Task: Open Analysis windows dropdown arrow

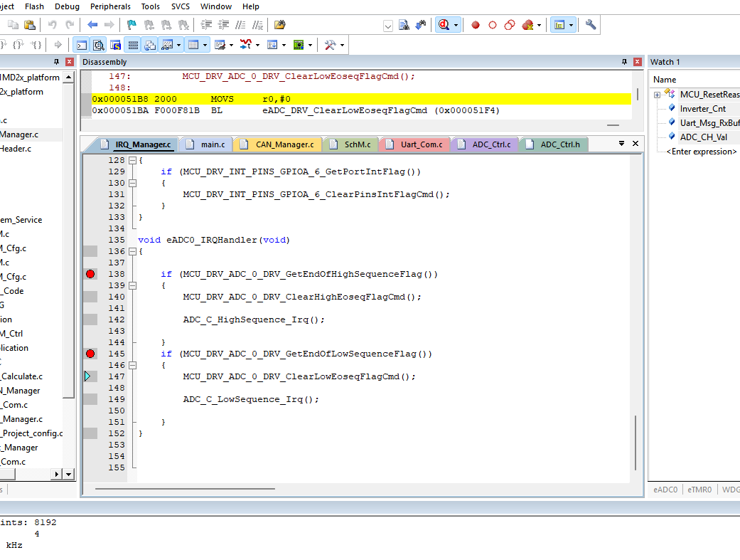Action: coord(257,46)
